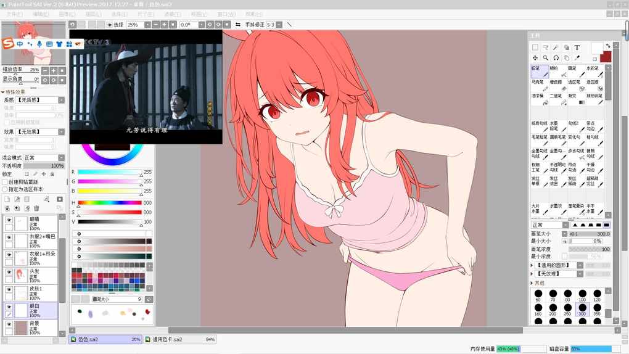Open the rotation angle dropdown arrow
Image resolution: width=629 pixels, height=354 pixels.
coord(202,25)
